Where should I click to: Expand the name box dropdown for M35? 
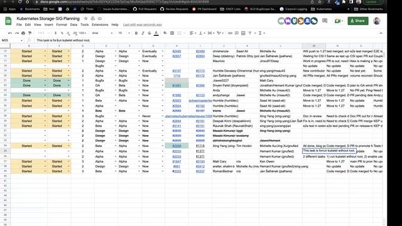[21, 40]
